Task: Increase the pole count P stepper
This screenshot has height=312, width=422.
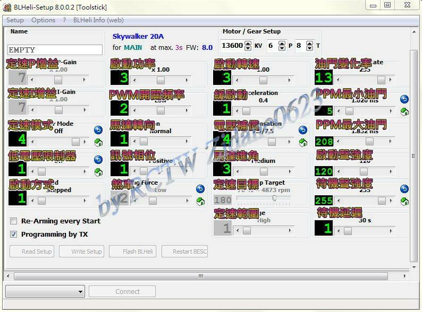Action: coord(282,43)
